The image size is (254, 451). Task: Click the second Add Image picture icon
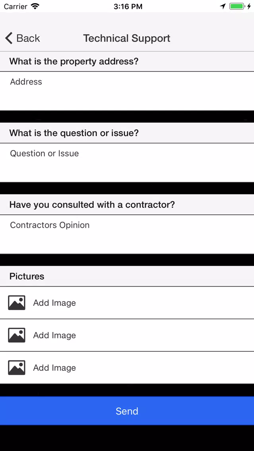coord(17,335)
